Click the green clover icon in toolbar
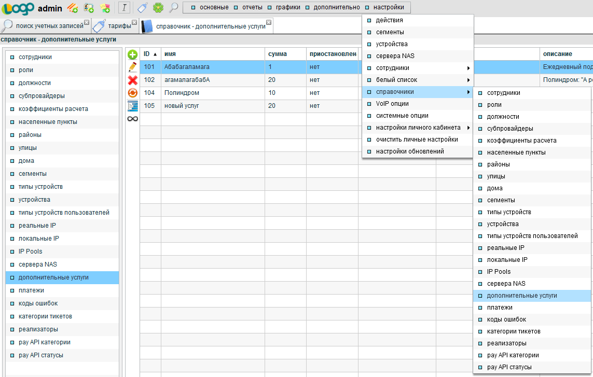The height and width of the screenshot is (377, 593). coord(158,7)
